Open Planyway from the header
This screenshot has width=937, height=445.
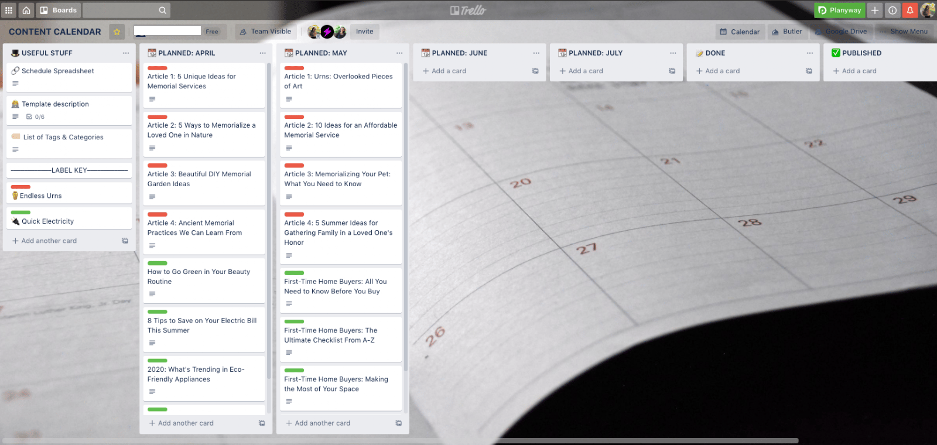[839, 10]
